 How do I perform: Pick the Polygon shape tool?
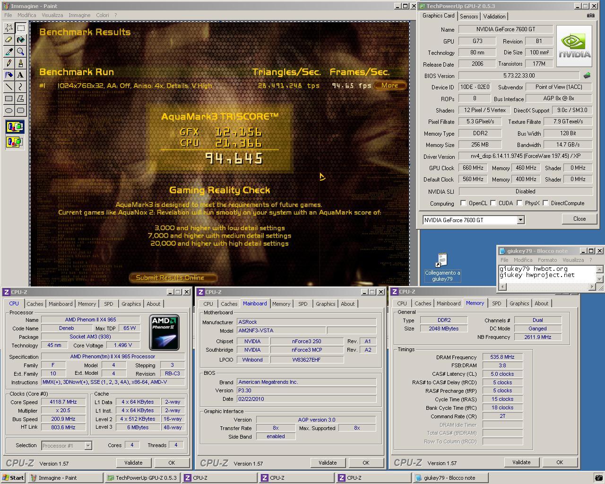pos(20,99)
